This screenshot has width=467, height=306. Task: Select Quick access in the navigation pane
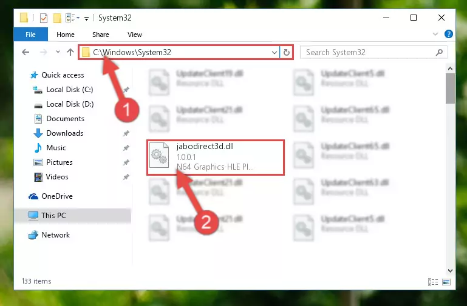coord(63,75)
